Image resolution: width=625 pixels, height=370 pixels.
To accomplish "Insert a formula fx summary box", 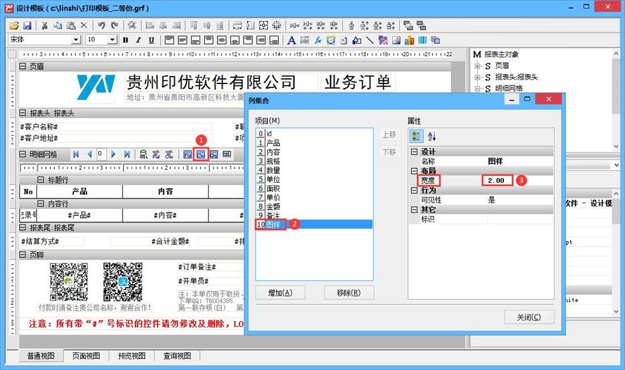I will point(318,40).
